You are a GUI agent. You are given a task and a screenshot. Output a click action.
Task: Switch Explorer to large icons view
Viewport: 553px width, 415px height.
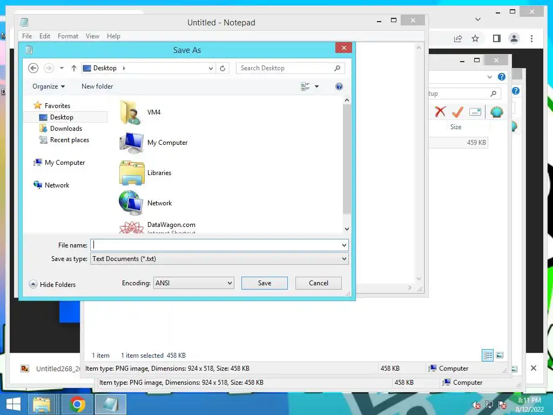(500, 355)
